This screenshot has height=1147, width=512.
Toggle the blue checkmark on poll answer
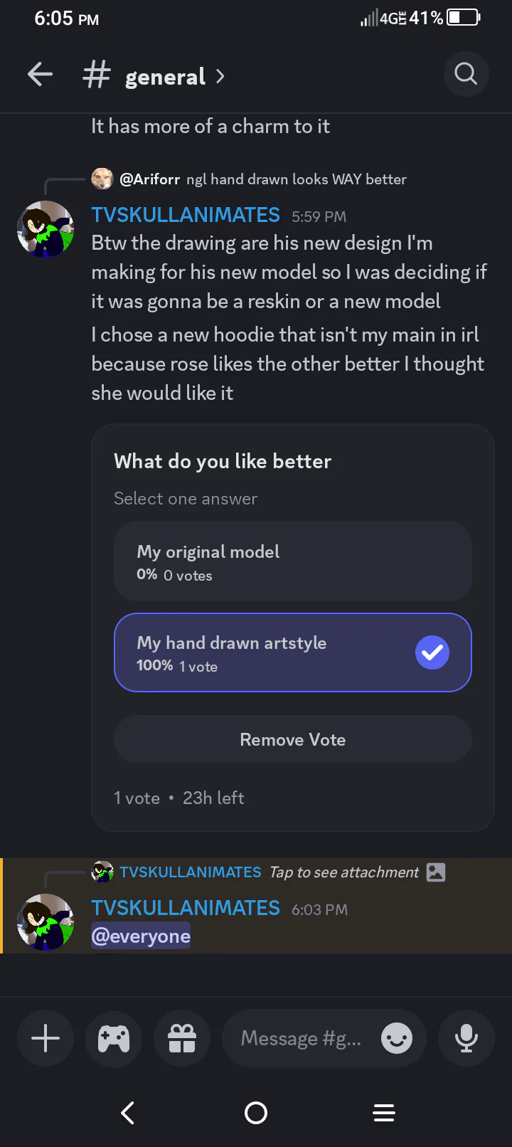[x=432, y=652]
